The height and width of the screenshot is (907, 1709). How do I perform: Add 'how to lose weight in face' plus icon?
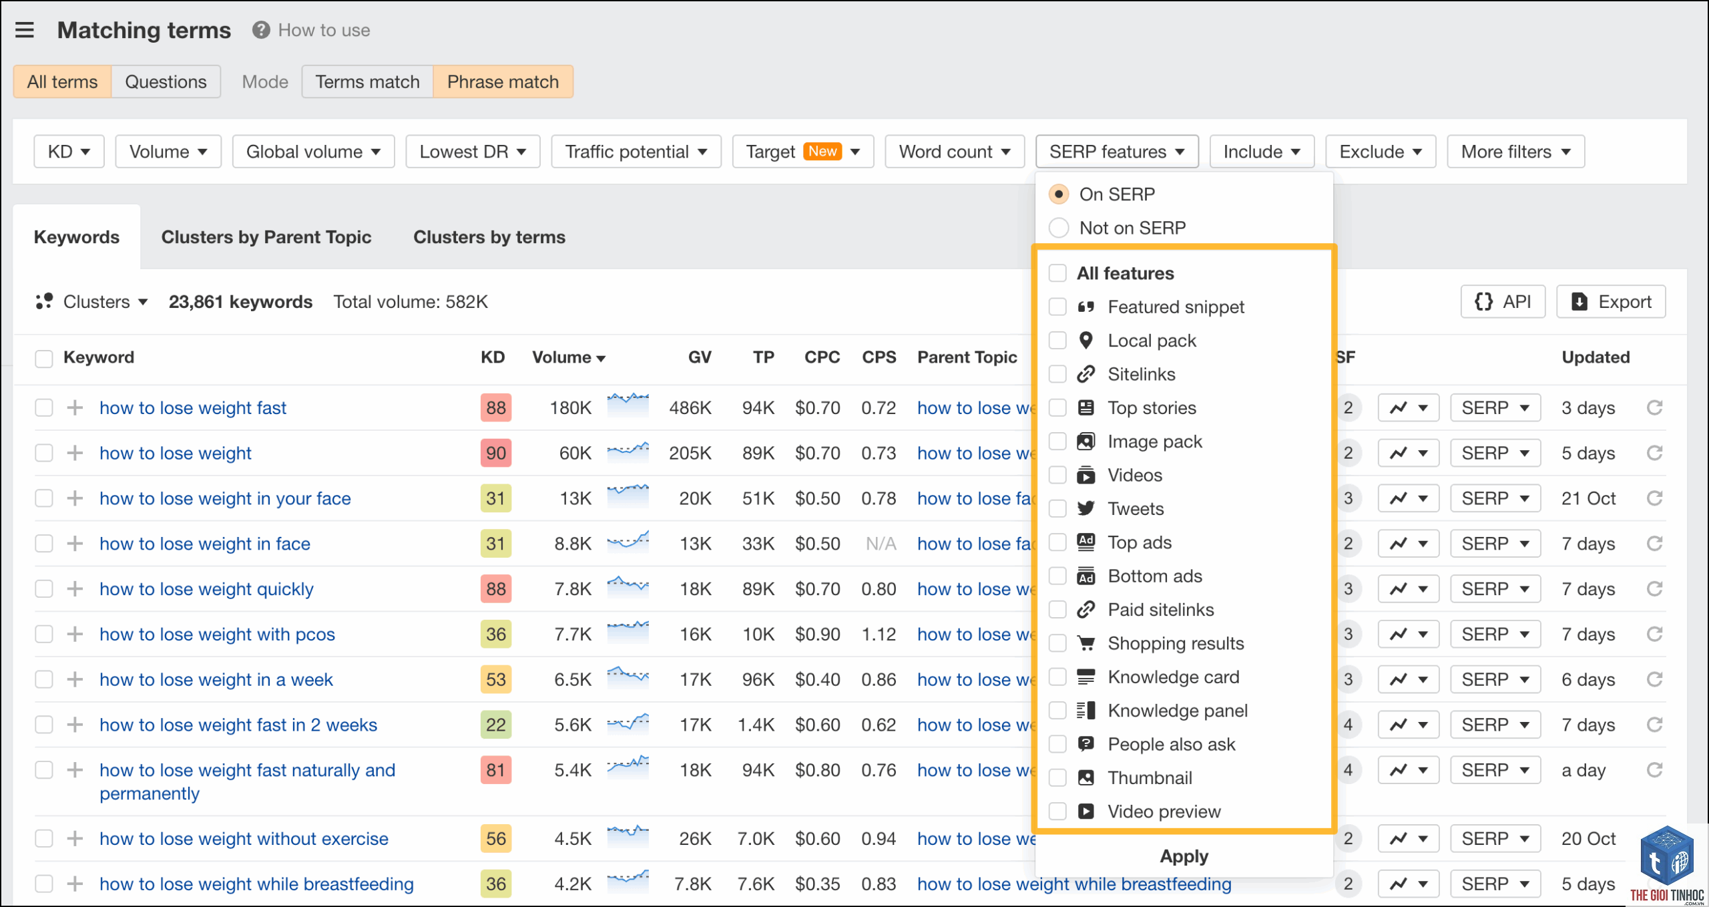pos(75,544)
